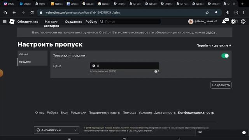Open Робукс in the Roblox navbar
249x140 pixels.
coord(91,22)
